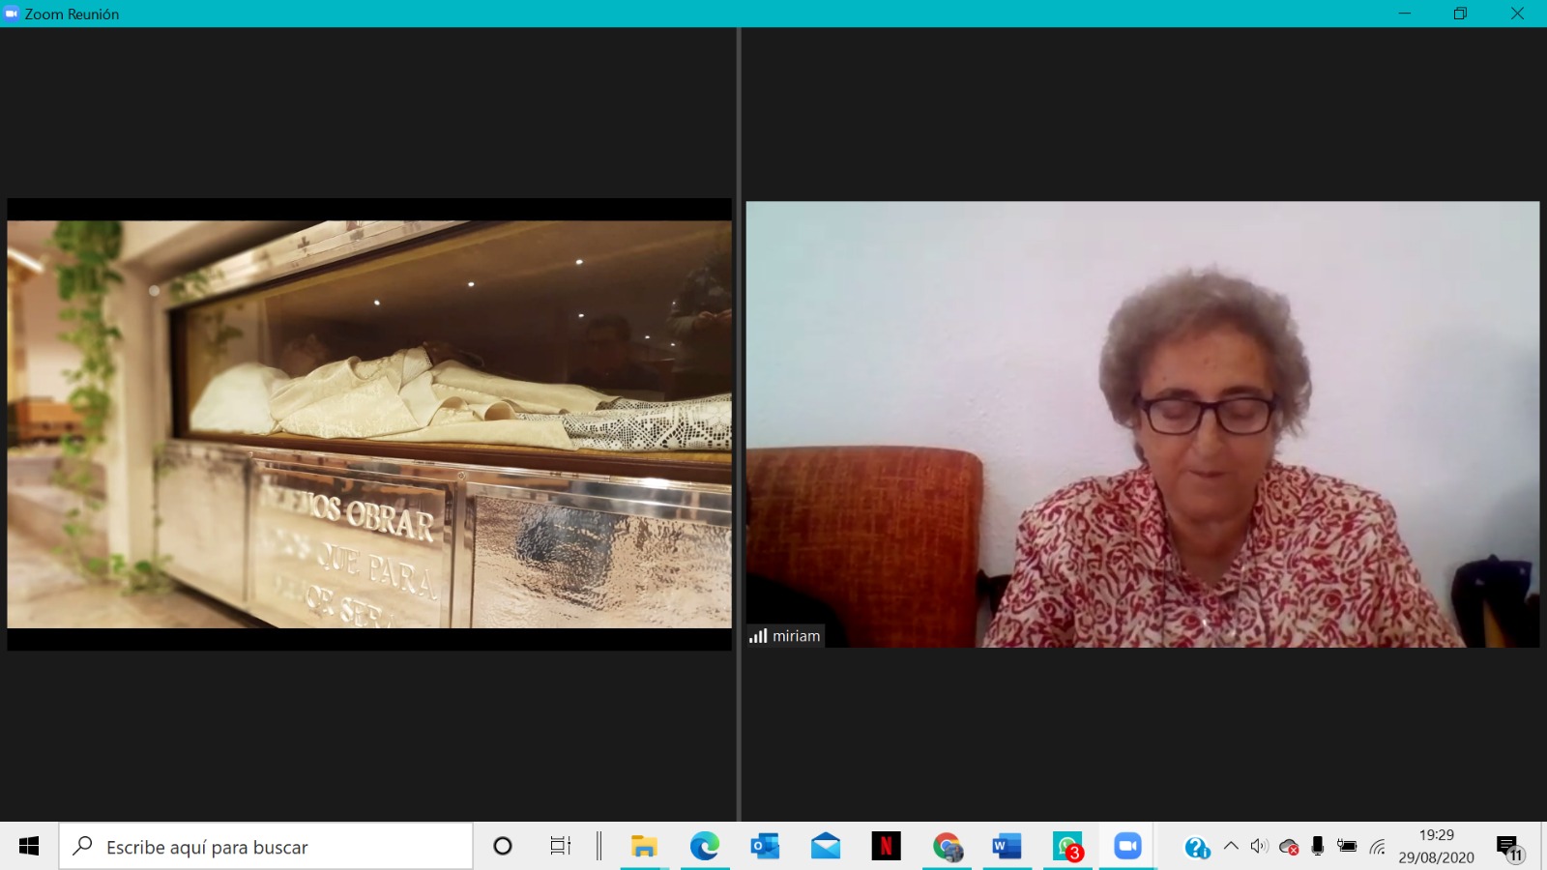Open the notification center with 11 alerts
The image size is (1547, 870).
point(1509,848)
